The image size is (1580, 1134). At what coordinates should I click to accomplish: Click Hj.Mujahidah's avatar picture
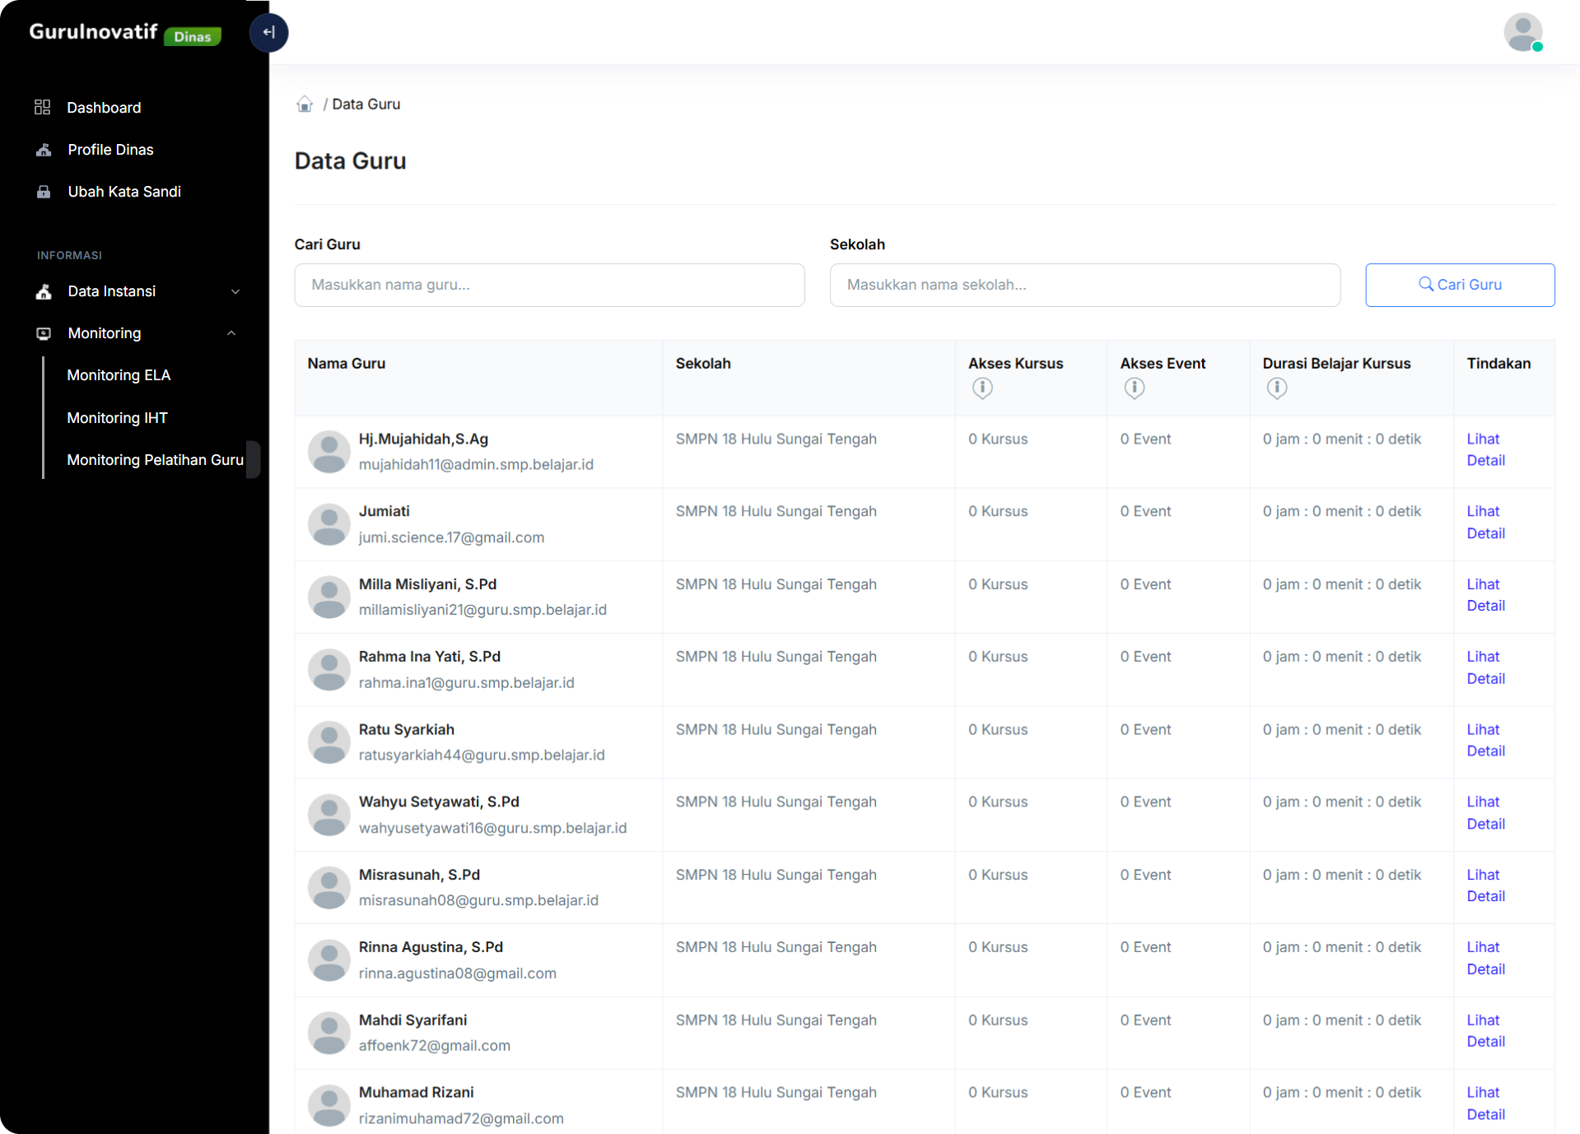coord(329,452)
